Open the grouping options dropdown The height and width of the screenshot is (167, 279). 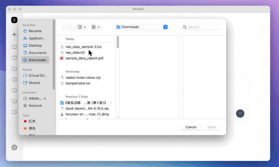pyautogui.click(x=96, y=27)
